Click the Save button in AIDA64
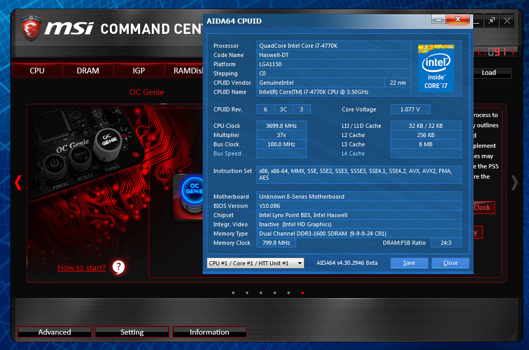 [409, 263]
